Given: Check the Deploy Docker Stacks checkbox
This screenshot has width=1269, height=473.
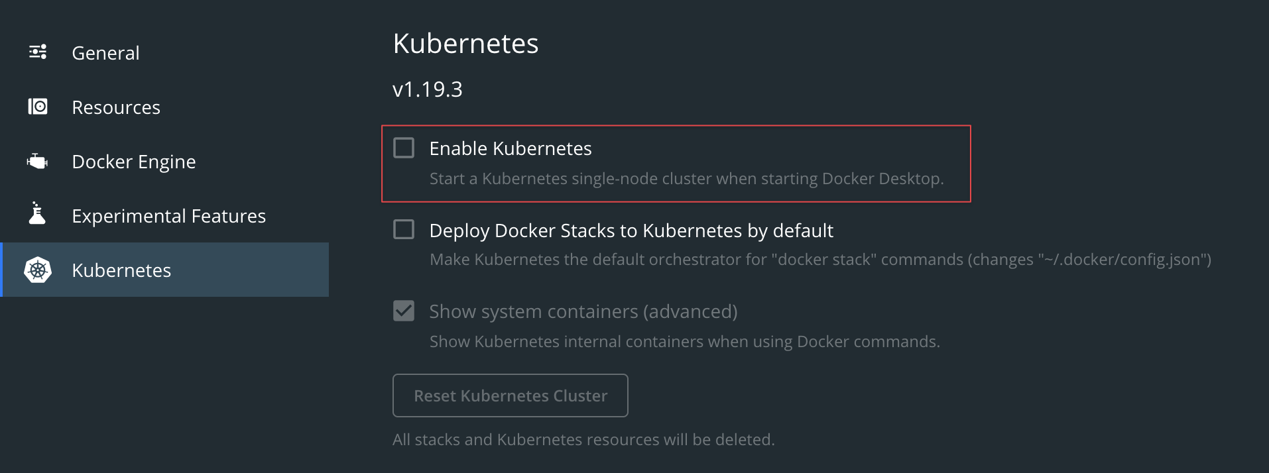Looking at the screenshot, I should (404, 229).
